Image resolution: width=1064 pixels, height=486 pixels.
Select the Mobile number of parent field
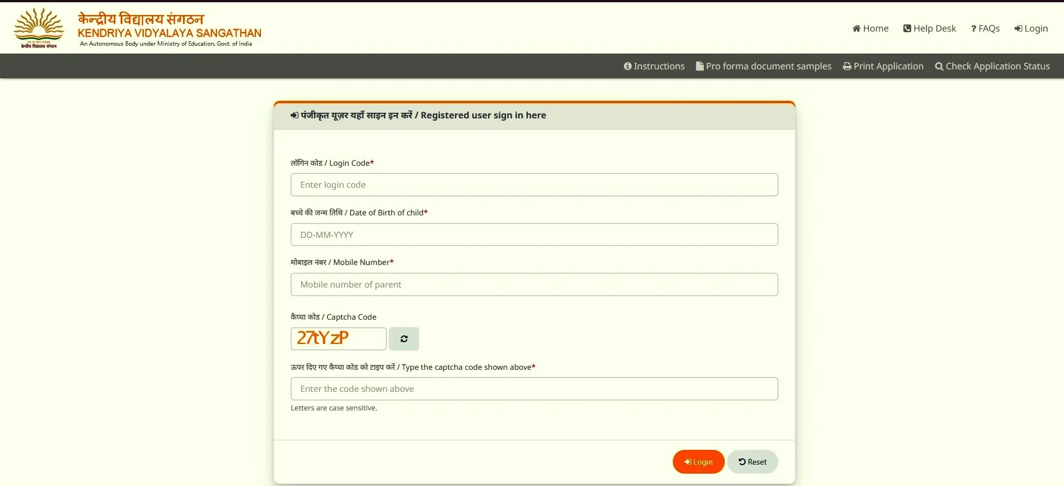(x=534, y=285)
